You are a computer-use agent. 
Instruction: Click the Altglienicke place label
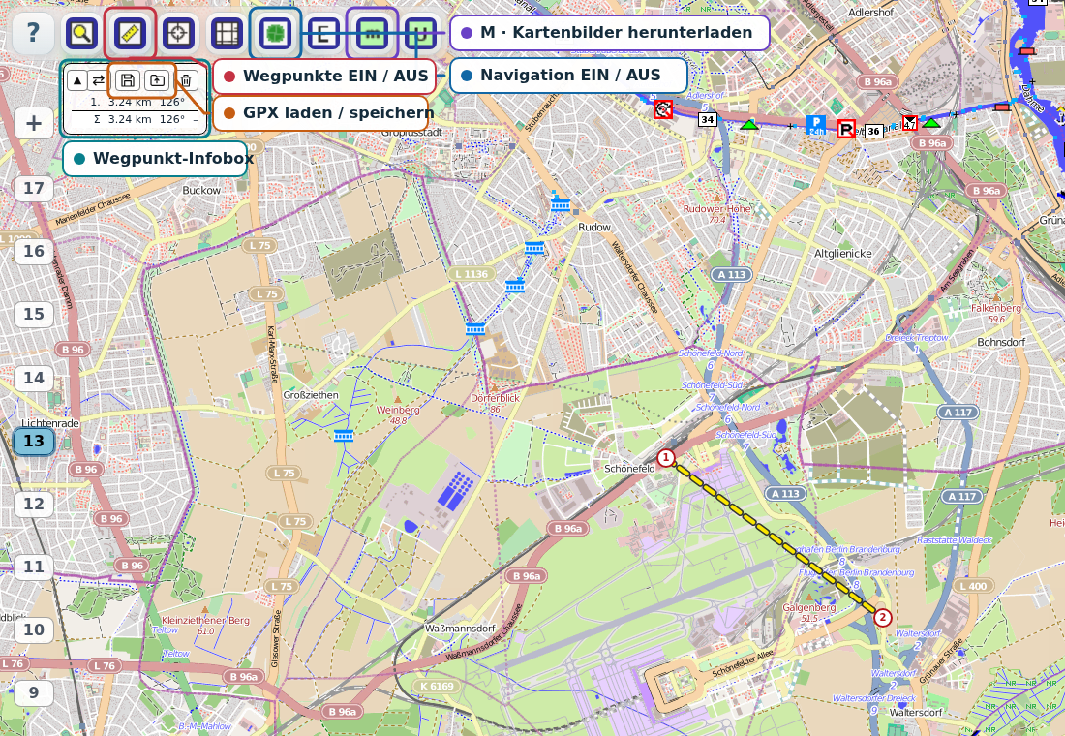coord(843,254)
